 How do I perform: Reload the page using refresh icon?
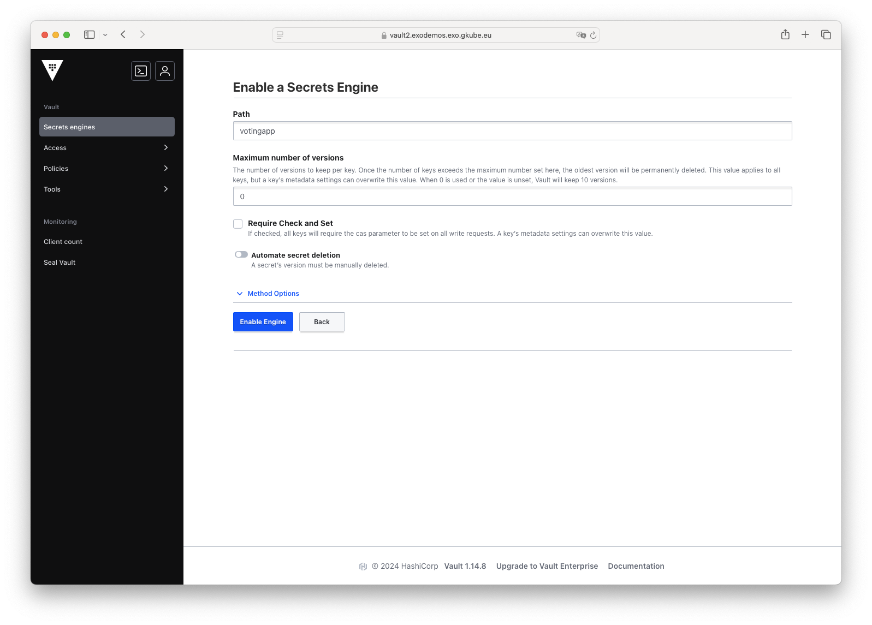coord(593,35)
